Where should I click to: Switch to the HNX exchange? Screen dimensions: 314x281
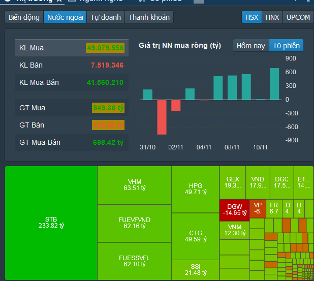pyautogui.click(x=272, y=17)
